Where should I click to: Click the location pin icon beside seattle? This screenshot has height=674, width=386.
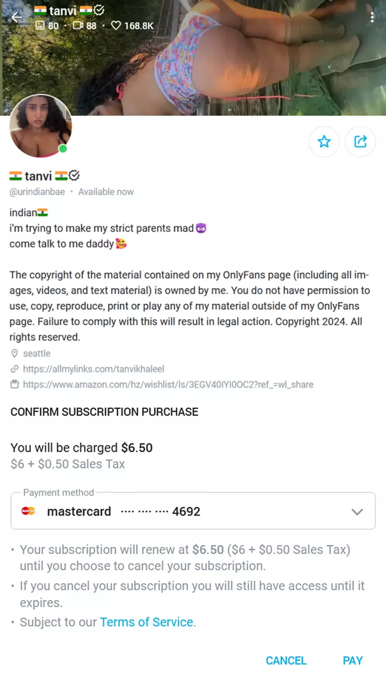(x=14, y=353)
